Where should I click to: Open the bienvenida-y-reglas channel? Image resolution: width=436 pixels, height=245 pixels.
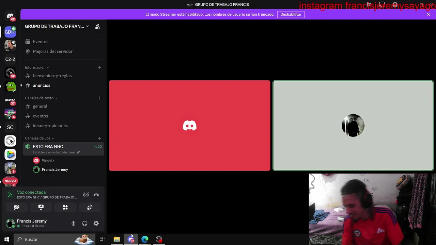pos(64,76)
